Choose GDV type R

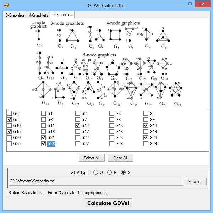109,173
